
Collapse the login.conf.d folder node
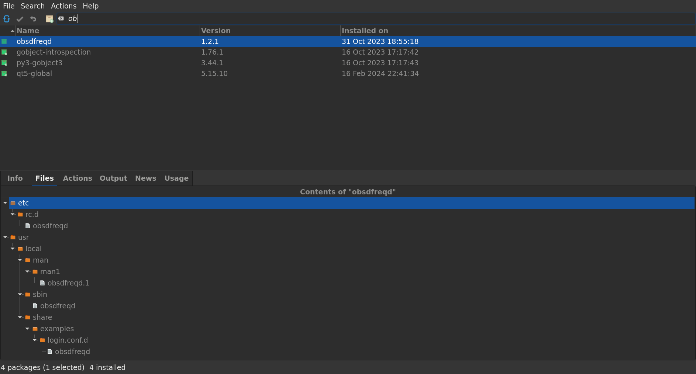pos(35,340)
